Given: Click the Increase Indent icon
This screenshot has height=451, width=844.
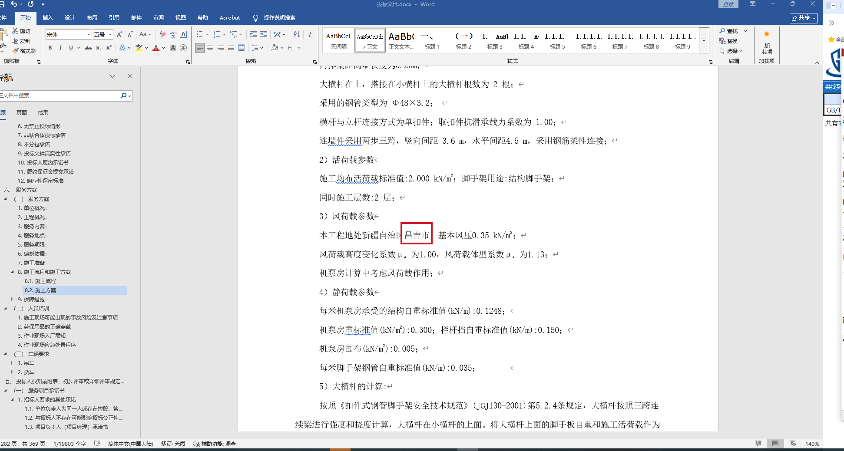Looking at the screenshot, I should [264, 34].
